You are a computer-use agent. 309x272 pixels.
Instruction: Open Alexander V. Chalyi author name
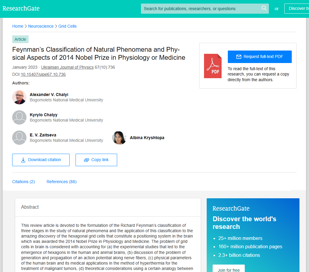coord(49,95)
